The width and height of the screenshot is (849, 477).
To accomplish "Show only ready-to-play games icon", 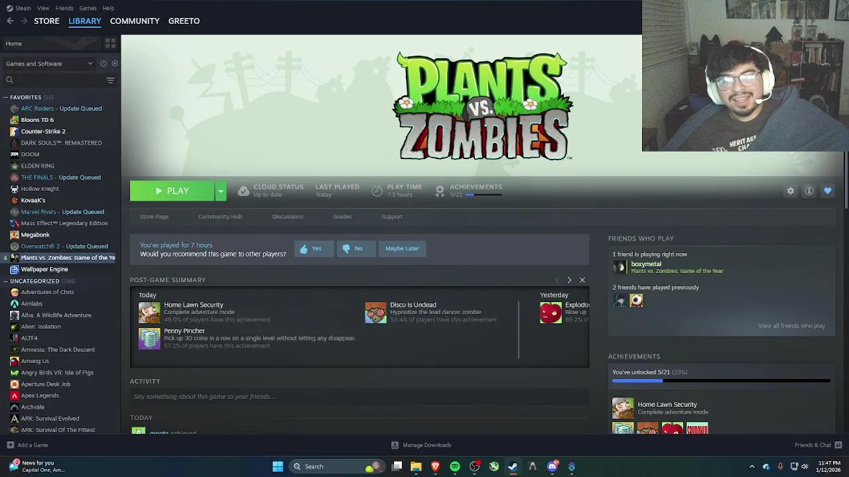I will point(115,64).
